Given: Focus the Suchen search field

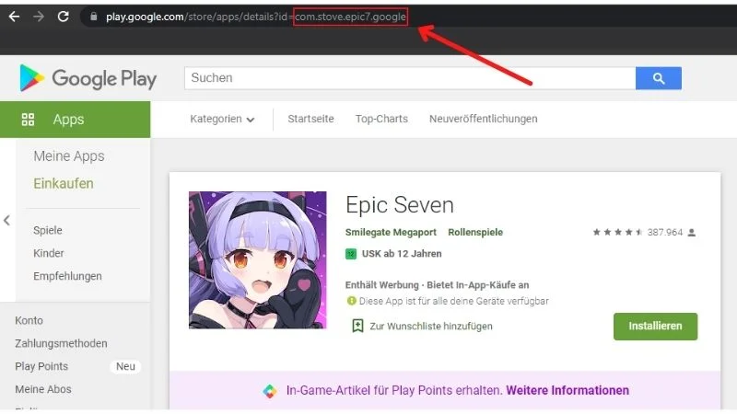Looking at the screenshot, I should tap(410, 78).
